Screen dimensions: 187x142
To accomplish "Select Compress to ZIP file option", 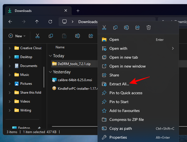I will point(126,119).
